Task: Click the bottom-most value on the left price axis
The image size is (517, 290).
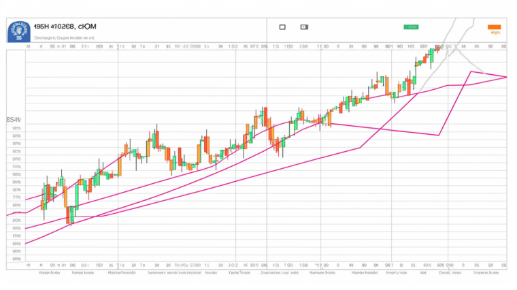Action: [x=16, y=259]
